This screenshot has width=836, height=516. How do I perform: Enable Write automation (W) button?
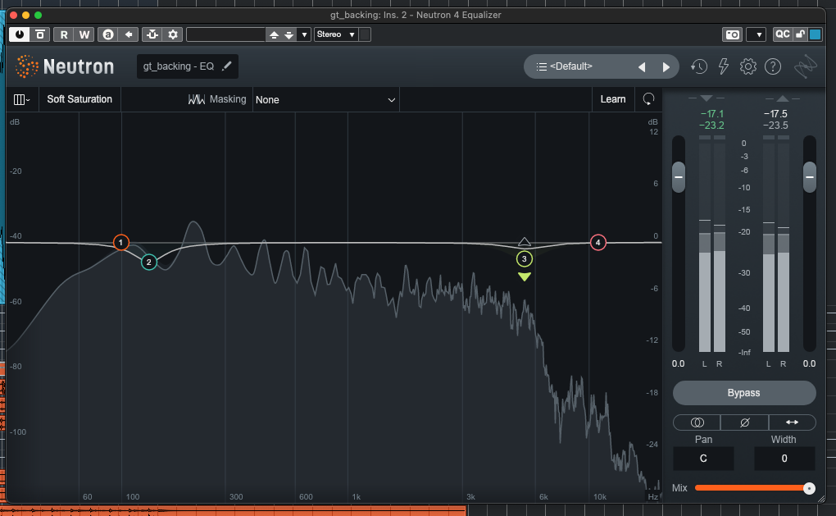tap(84, 34)
